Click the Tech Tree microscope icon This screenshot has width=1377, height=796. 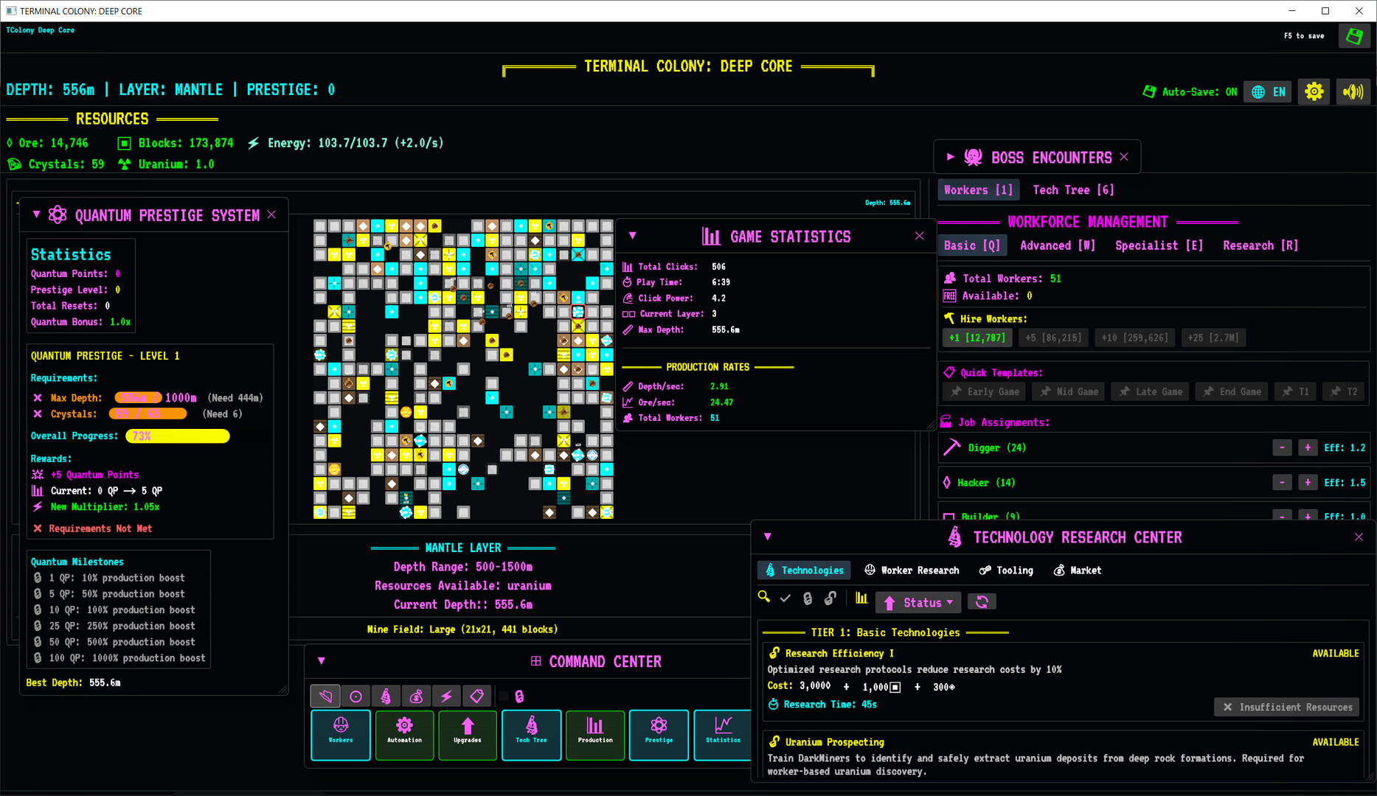tap(531, 735)
